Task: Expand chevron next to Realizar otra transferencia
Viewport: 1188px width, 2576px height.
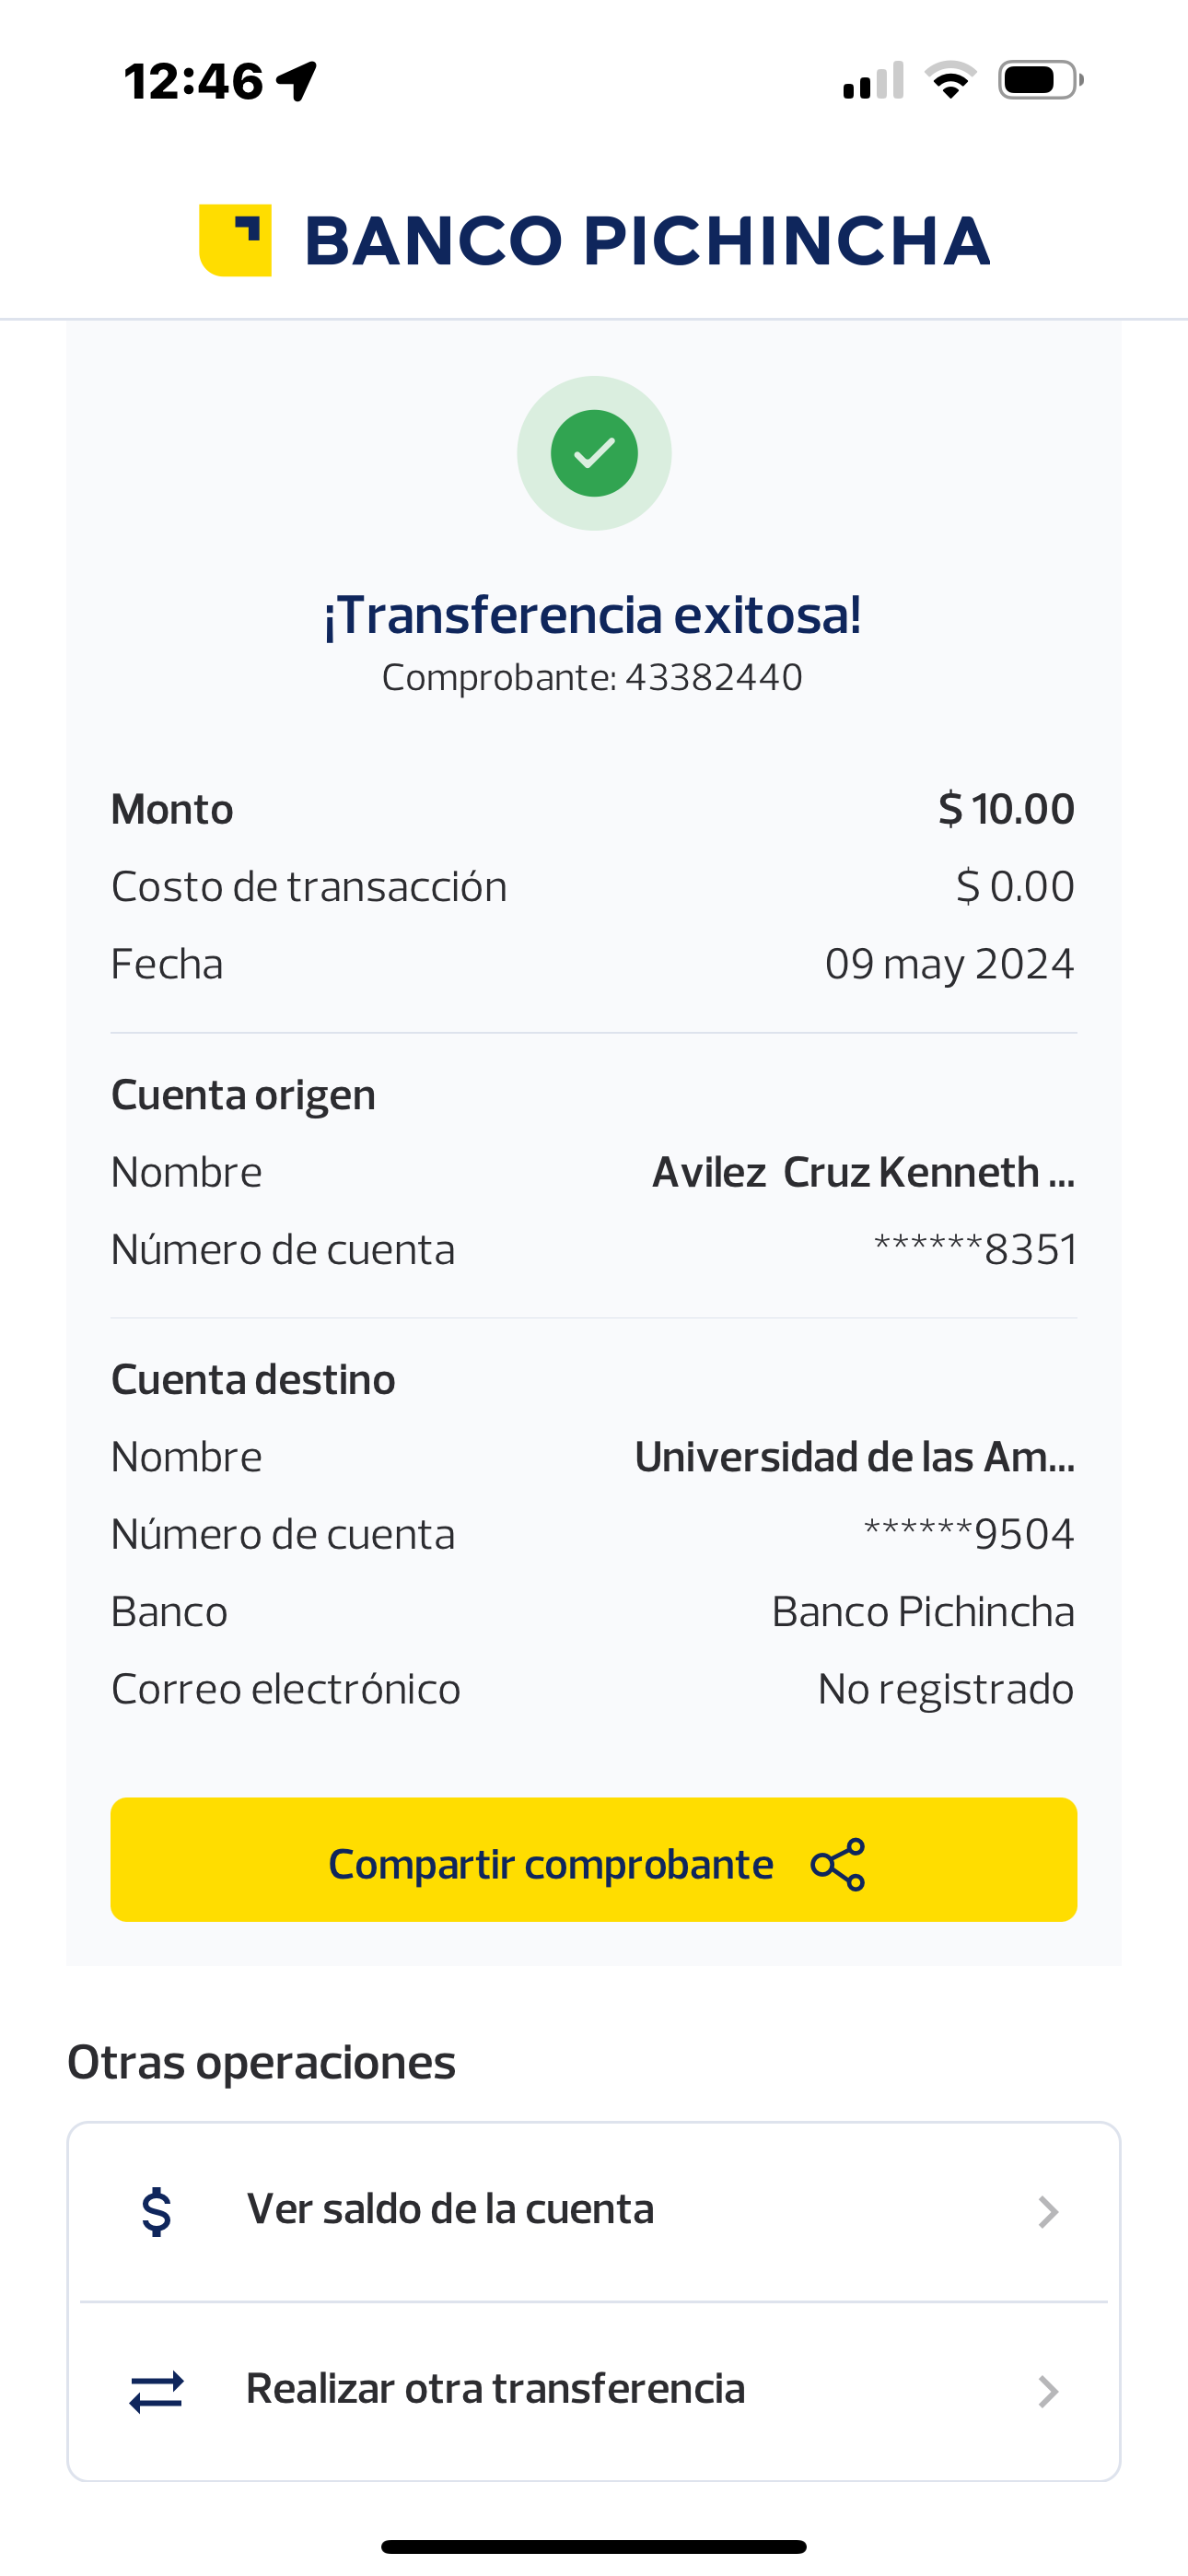Action: 1047,2391
